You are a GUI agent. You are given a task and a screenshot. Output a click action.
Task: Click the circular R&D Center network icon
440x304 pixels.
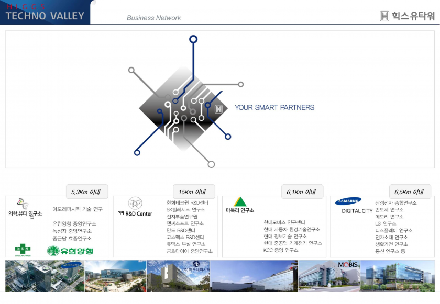(135, 203)
